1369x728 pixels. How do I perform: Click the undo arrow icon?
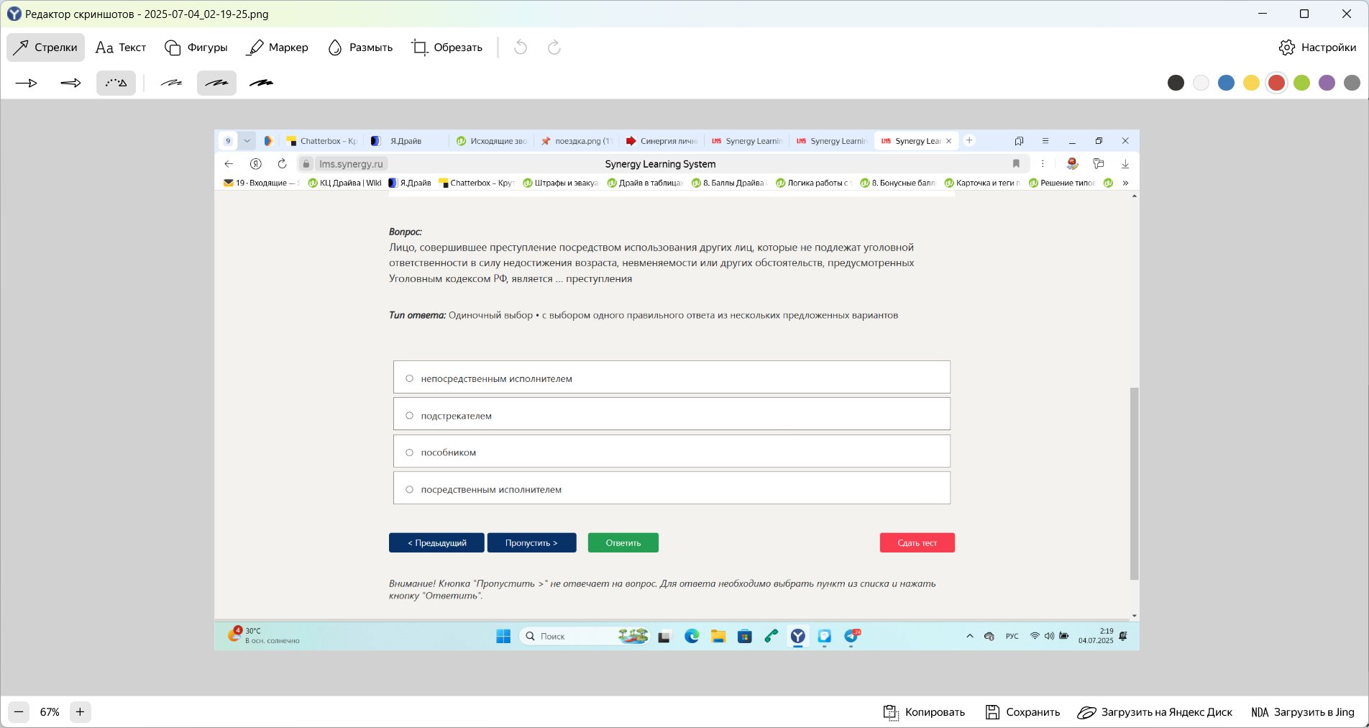[521, 47]
